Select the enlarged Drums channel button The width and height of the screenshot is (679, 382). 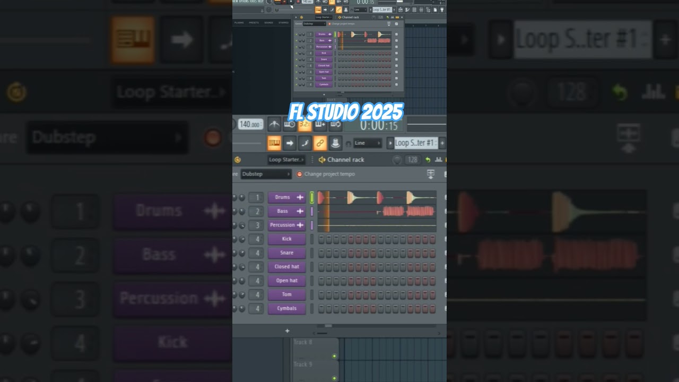[x=286, y=197]
